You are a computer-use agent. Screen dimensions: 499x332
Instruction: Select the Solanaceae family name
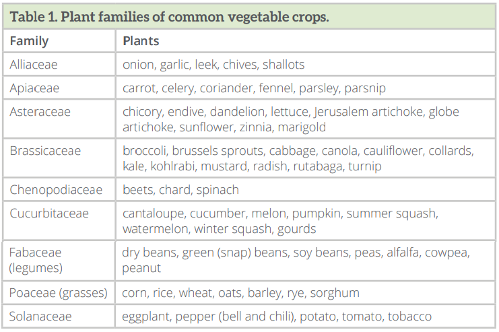coord(40,316)
